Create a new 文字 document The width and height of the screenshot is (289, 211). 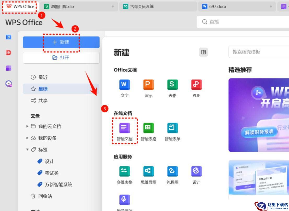125,88
